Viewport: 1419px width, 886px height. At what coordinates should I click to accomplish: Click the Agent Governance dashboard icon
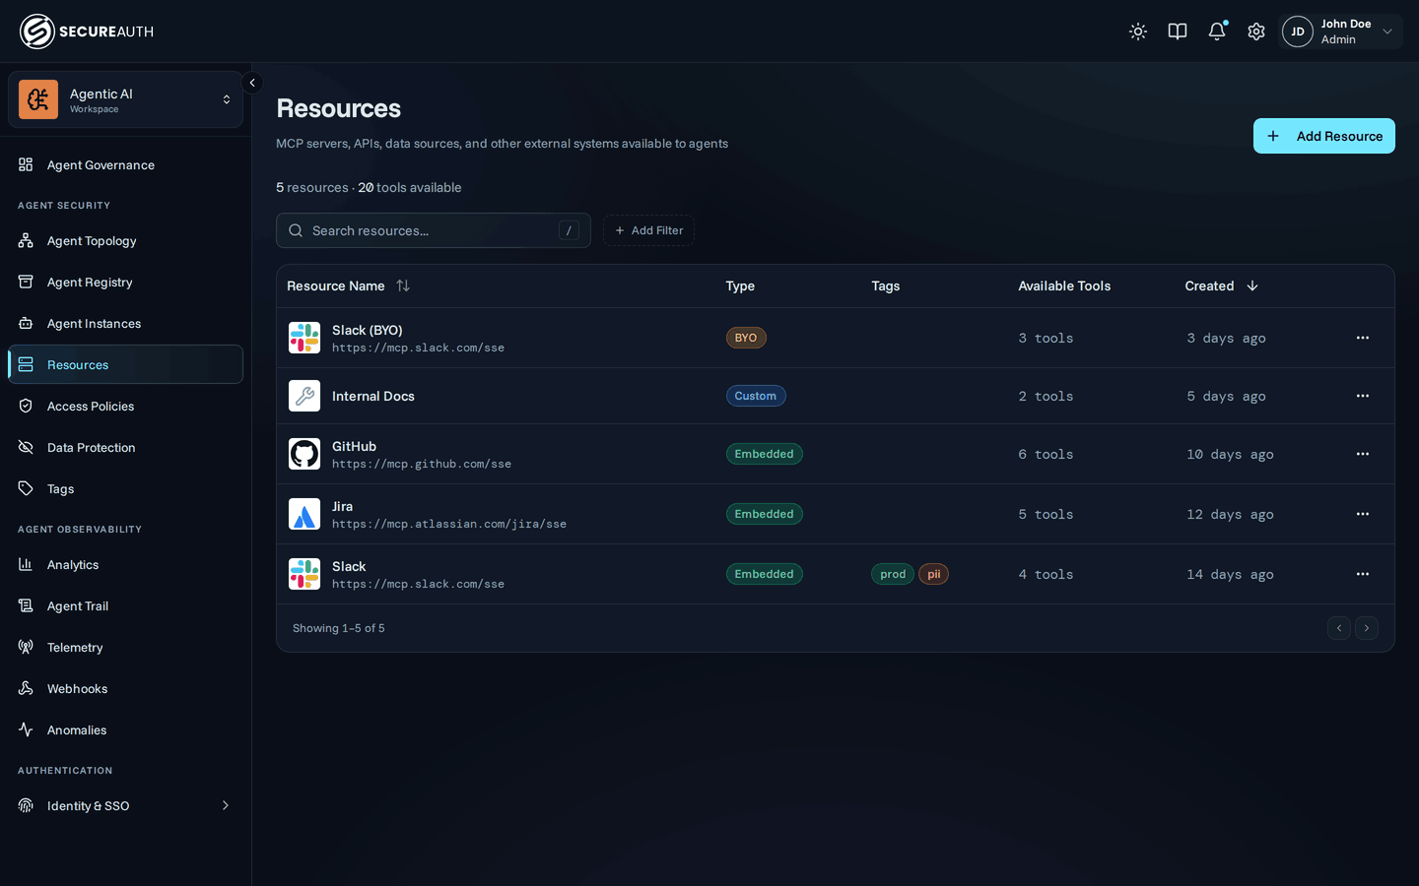pyautogui.click(x=26, y=164)
